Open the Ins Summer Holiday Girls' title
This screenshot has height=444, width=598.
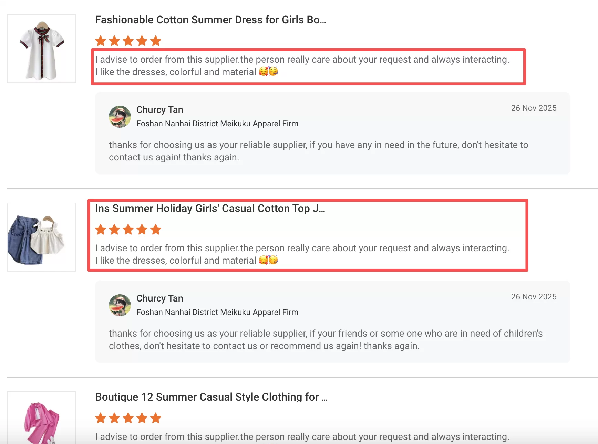(x=210, y=209)
